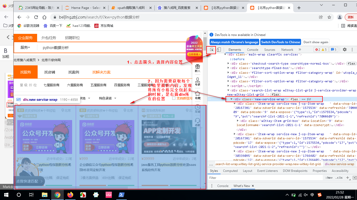Open 百度一下 bookmark
This screenshot has width=357, height=200.
point(53,26)
